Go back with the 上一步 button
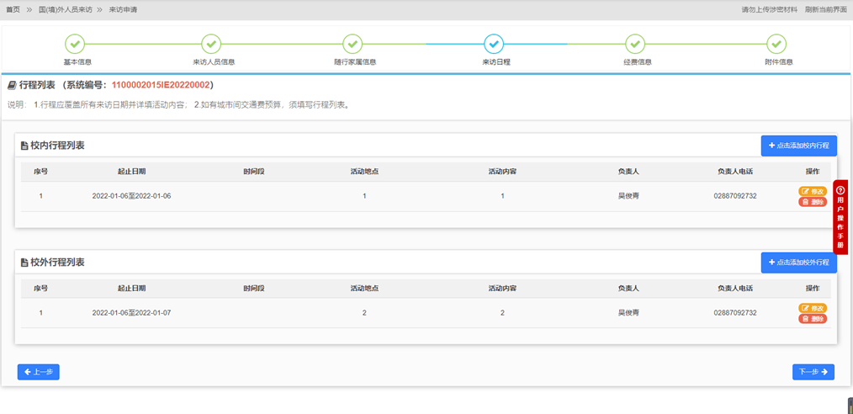 click(39, 371)
